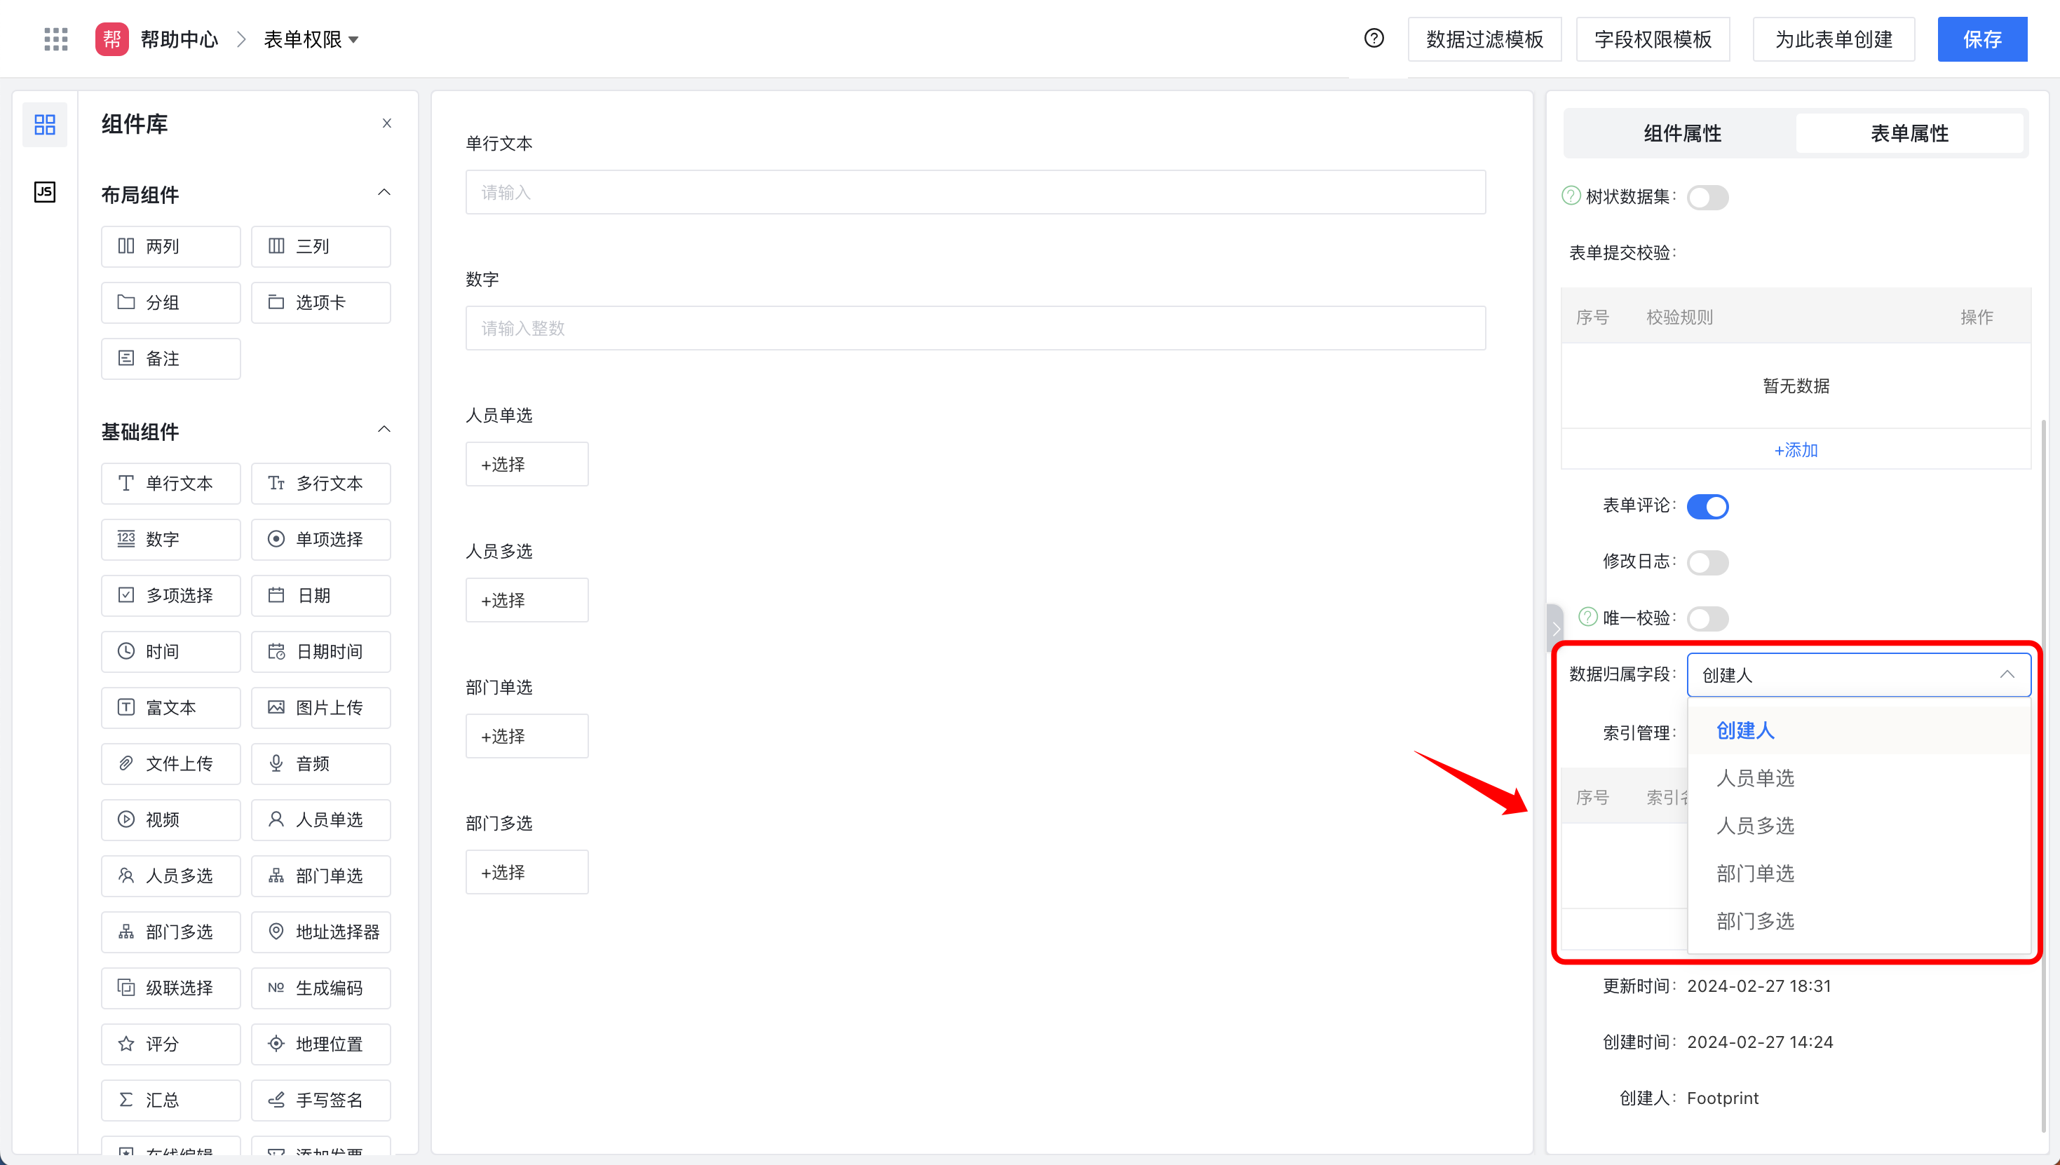Choose 部门单选 from the dropdown list
The height and width of the screenshot is (1165, 2060).
pos(1755,873)
